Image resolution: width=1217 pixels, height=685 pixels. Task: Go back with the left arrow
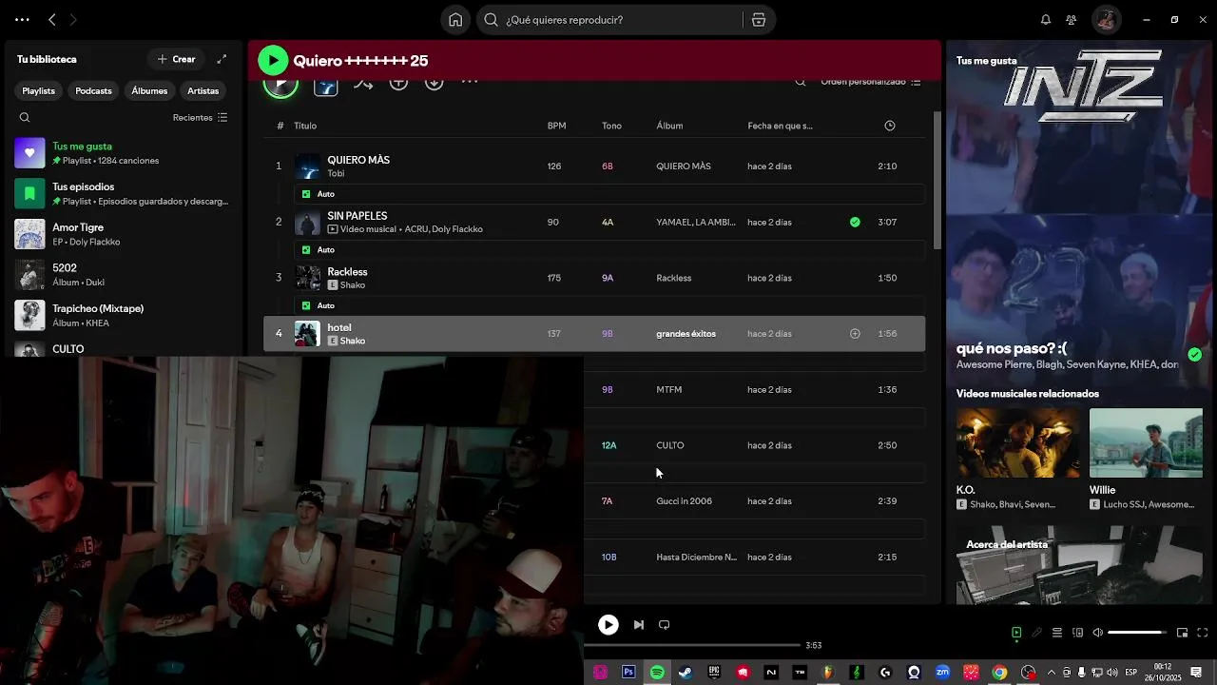(52, 20)
